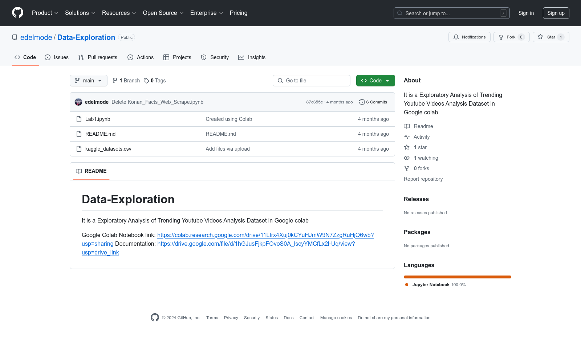Screen dimensions: 581x363
Task: Go to the Pull requests tab
Action: (98, 57)
